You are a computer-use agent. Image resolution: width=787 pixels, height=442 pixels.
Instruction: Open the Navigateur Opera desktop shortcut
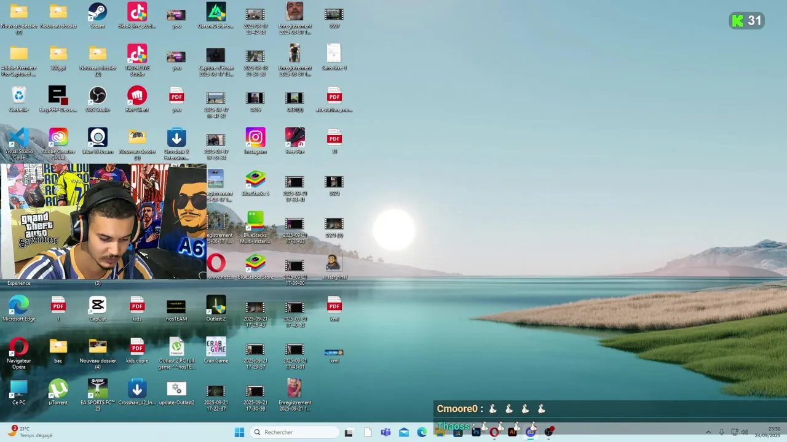pyautogui.click(x=19, y=353)
